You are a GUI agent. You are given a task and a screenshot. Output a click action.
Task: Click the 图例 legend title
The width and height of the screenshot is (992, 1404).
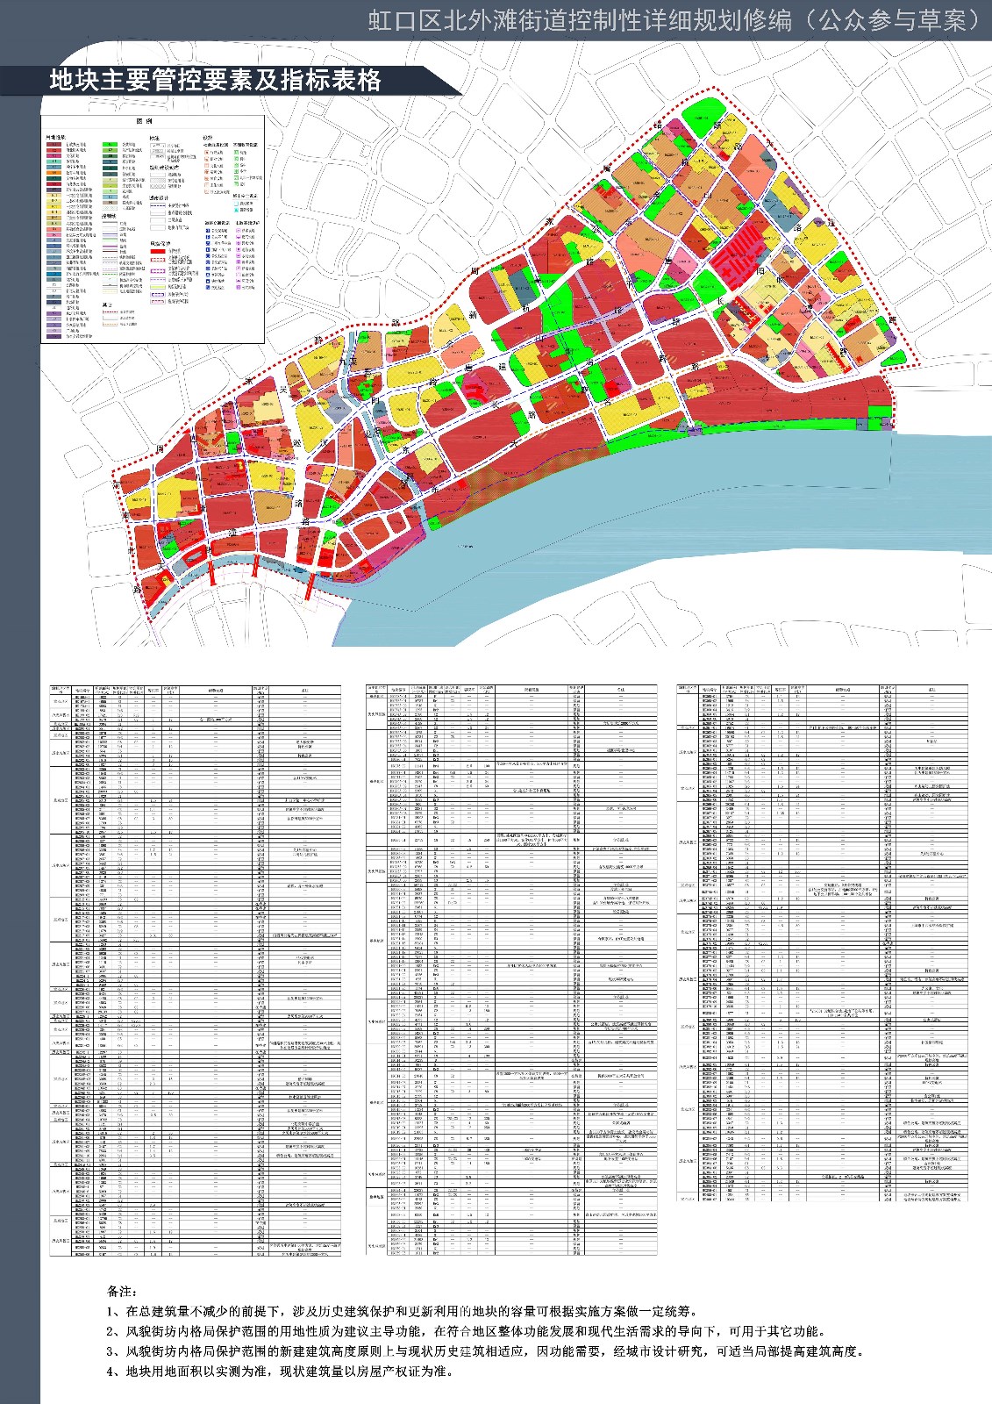click(x=144, y=121)
